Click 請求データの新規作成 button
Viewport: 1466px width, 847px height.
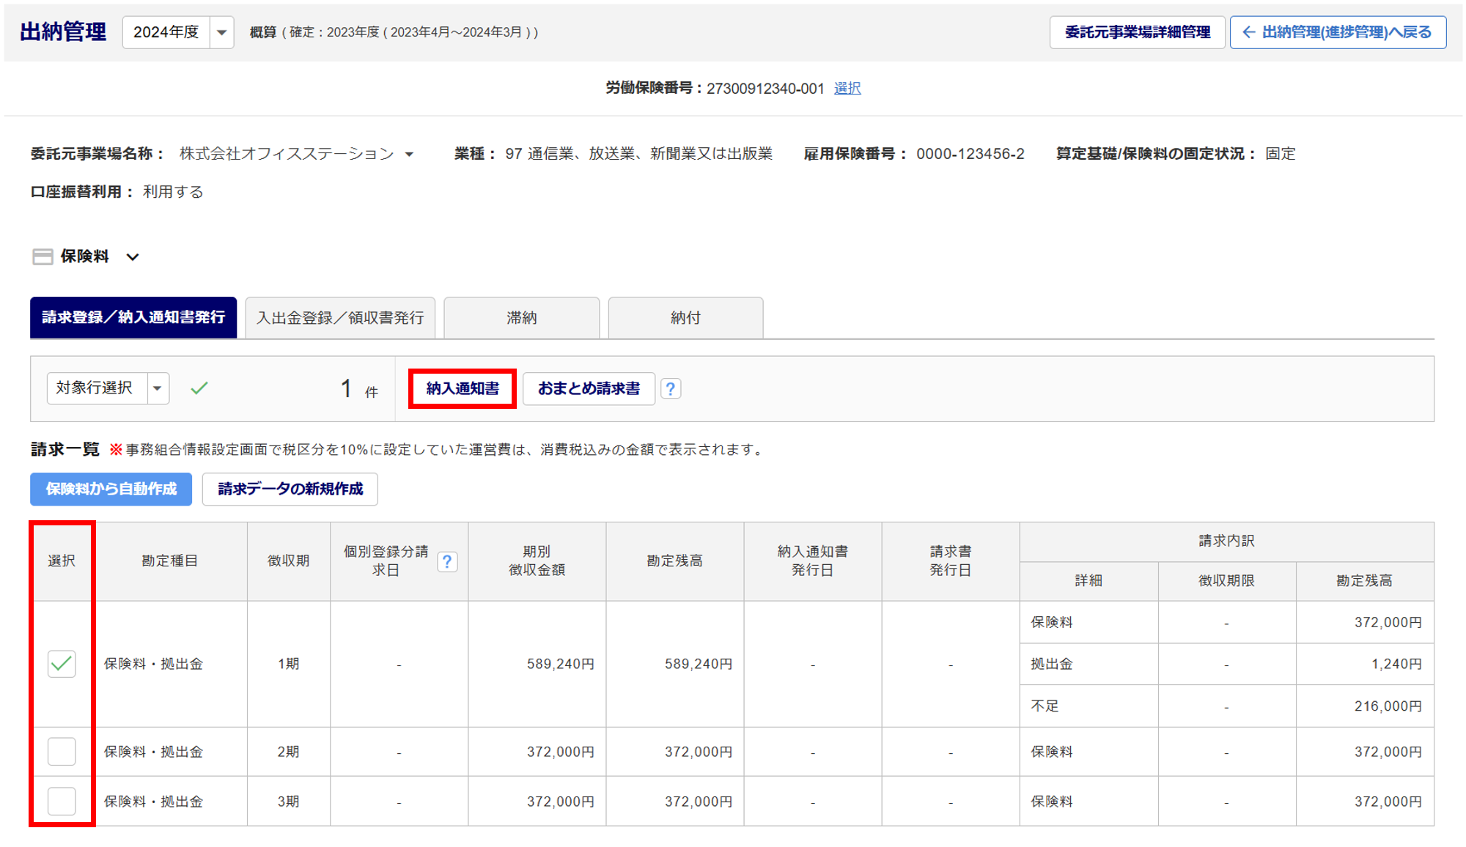290,489
